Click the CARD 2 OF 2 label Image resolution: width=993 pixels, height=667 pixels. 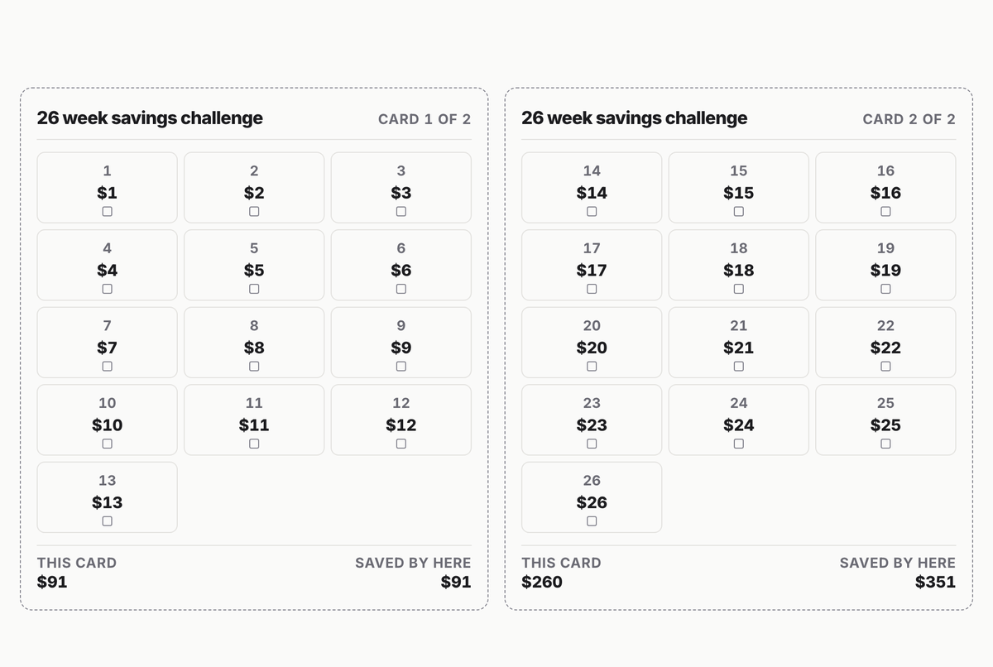(x=909, y=119)
